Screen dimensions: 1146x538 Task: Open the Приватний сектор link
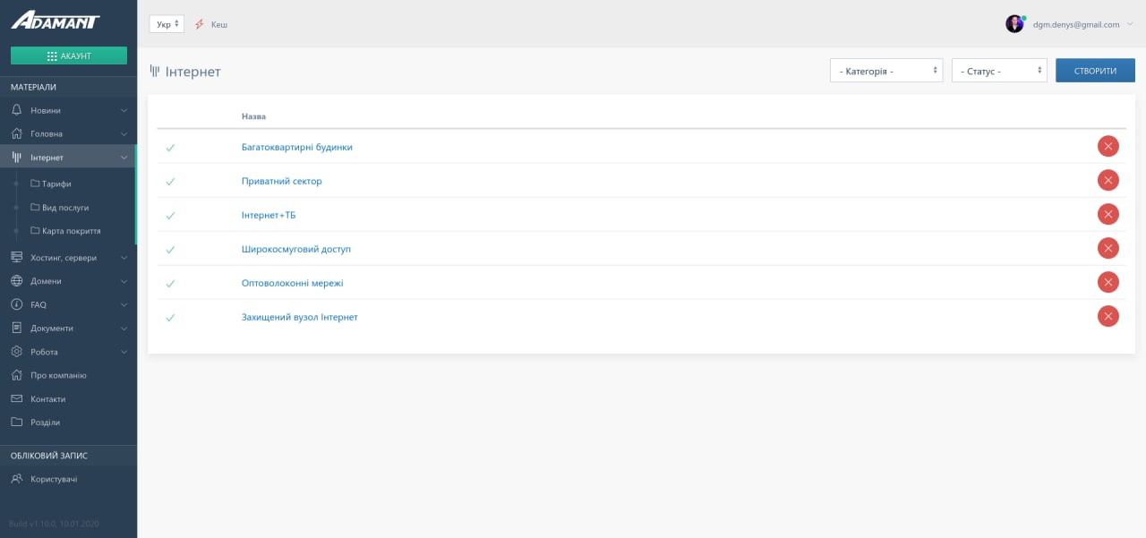(281, 181)
